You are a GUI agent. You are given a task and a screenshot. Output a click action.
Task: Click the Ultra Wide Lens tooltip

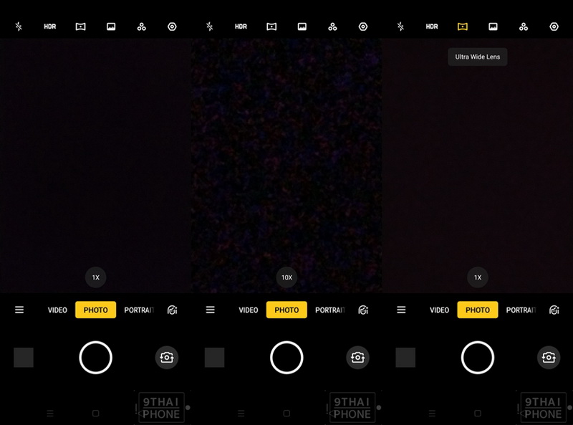pos(478,57)
